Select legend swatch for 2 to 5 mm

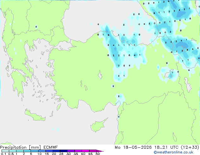point(27,151)
